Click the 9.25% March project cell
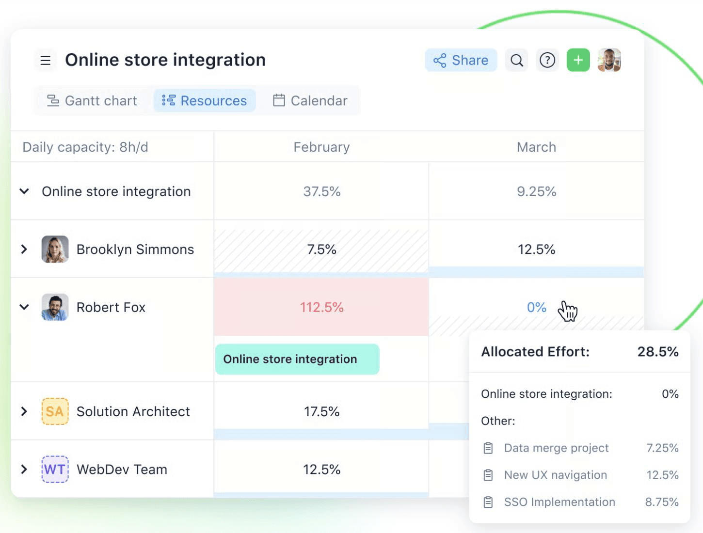The width and height of the screenshot is (703, 533). point(536,191)
